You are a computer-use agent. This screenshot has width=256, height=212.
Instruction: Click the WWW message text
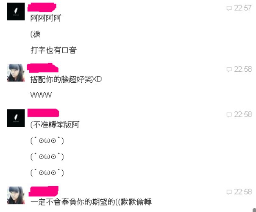point(41,95)
